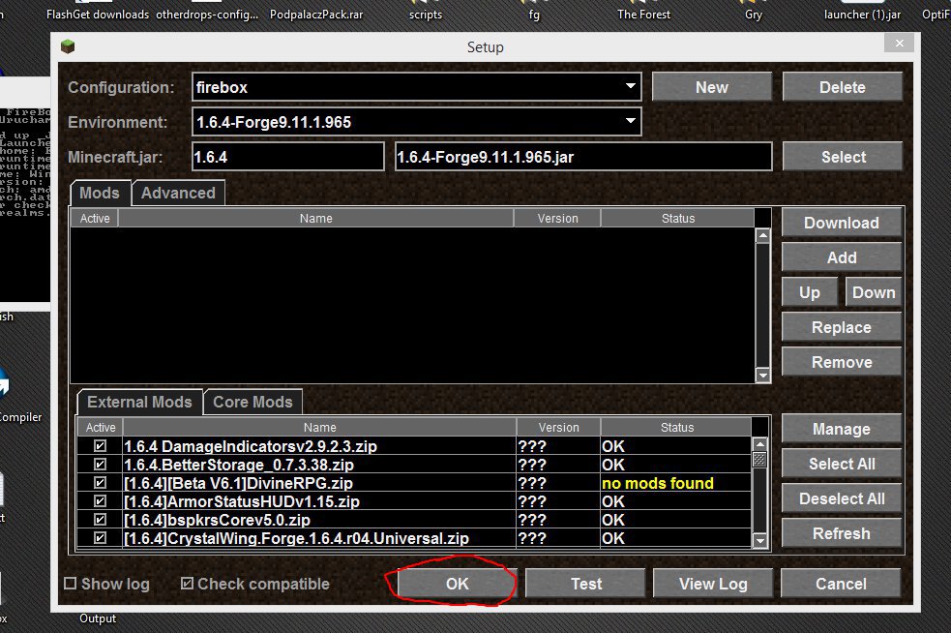951x633 pixels.
Task: Open the Configuration dropdown showing firebox
Action: (x=416, y=87)
